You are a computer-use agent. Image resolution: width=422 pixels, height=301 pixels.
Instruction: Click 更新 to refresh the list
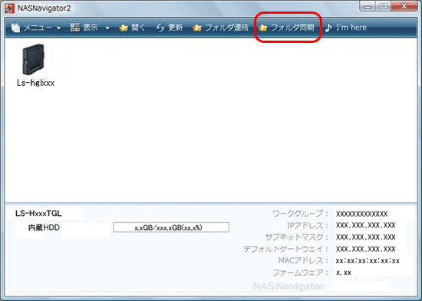[170, 28]
